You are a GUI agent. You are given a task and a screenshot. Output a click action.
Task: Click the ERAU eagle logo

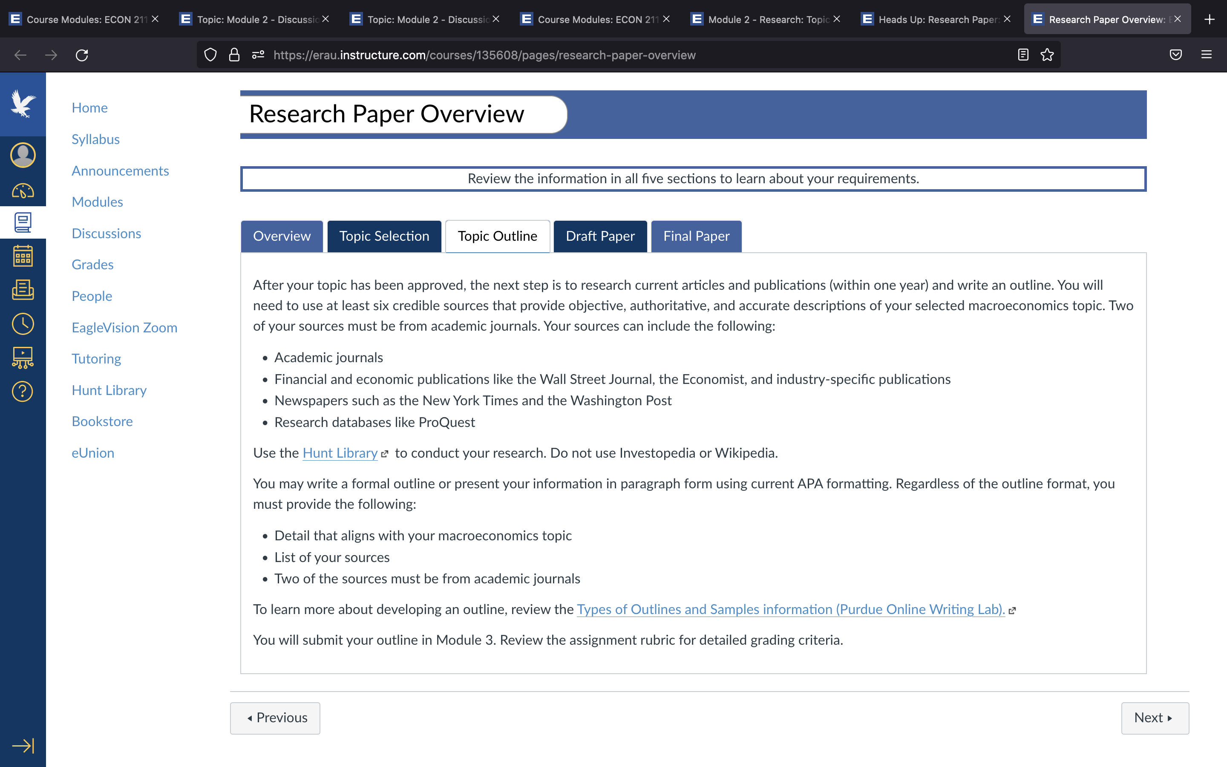click(23, 104)
